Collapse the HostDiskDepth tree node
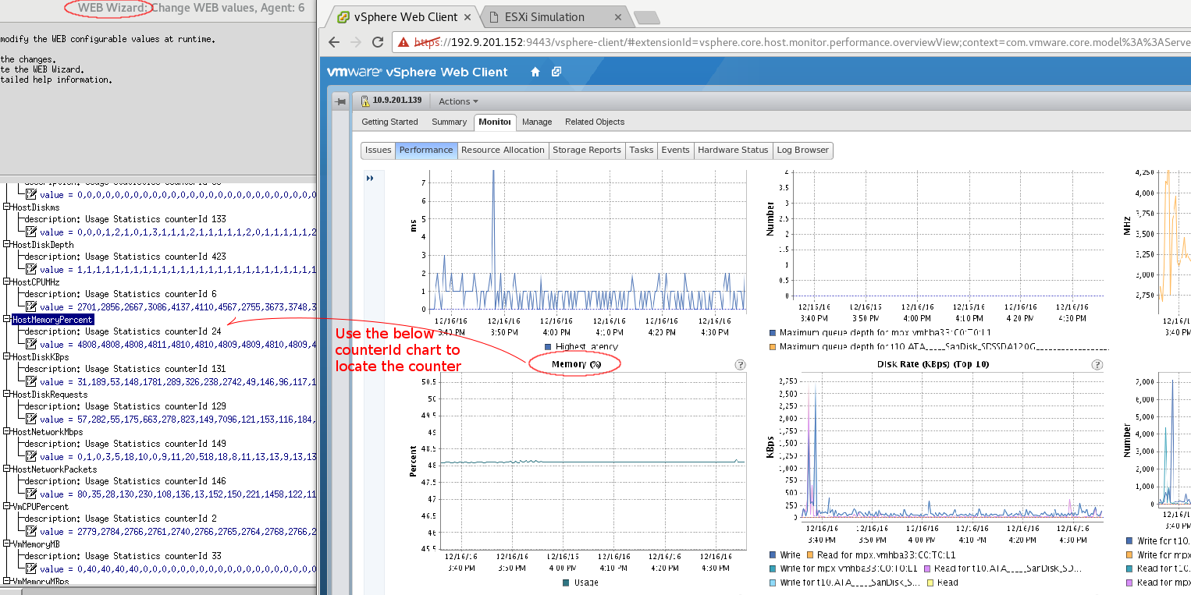The width and height of the screenshot is (1191, 595). [7, 244]
